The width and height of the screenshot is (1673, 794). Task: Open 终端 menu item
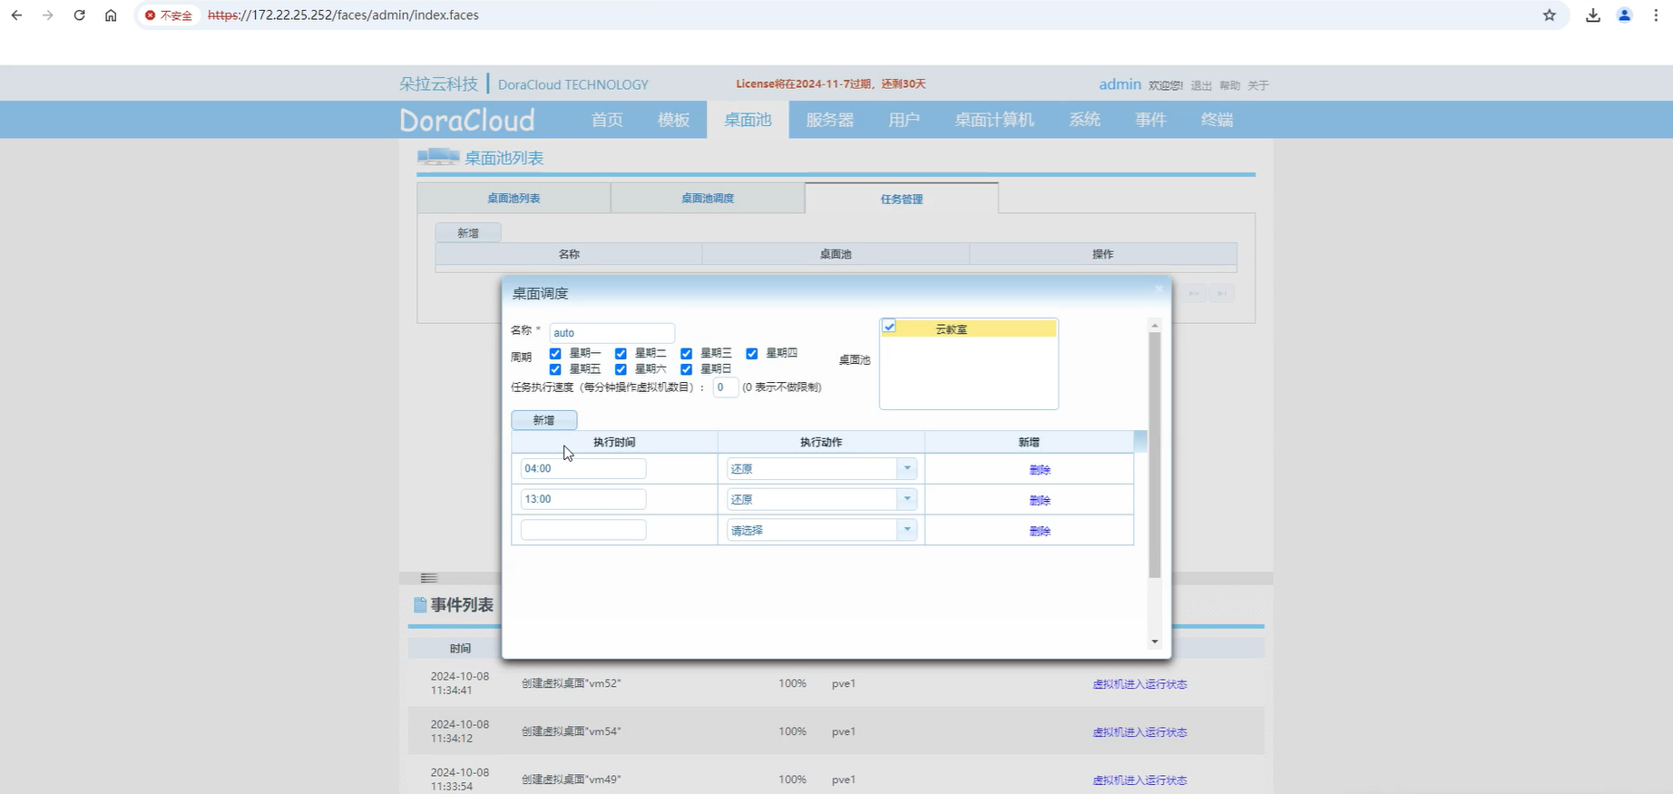point(1217,120)
